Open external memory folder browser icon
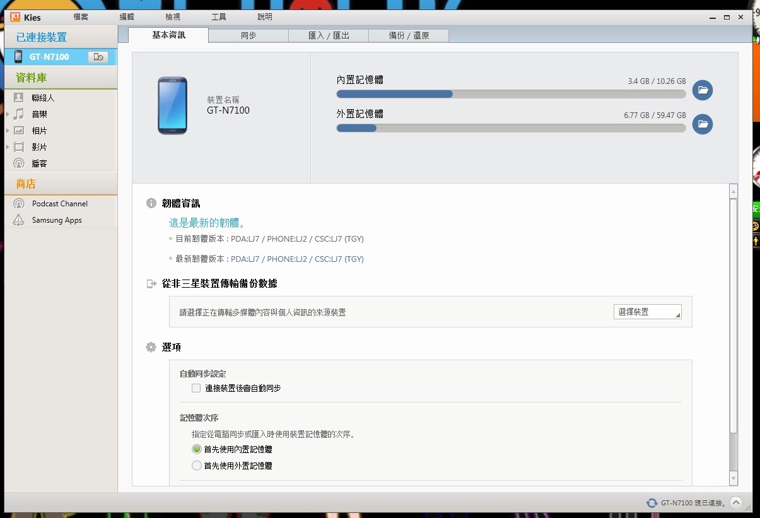760x518 pixels. click(703, 124)
